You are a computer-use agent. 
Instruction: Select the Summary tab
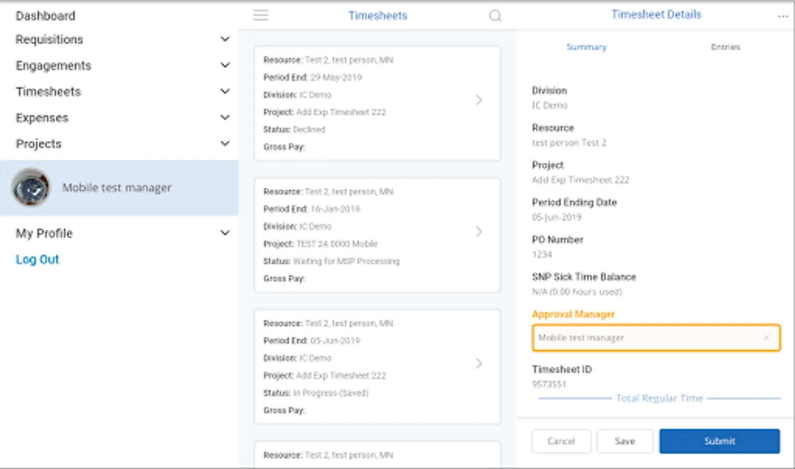[x=587, y=47]
